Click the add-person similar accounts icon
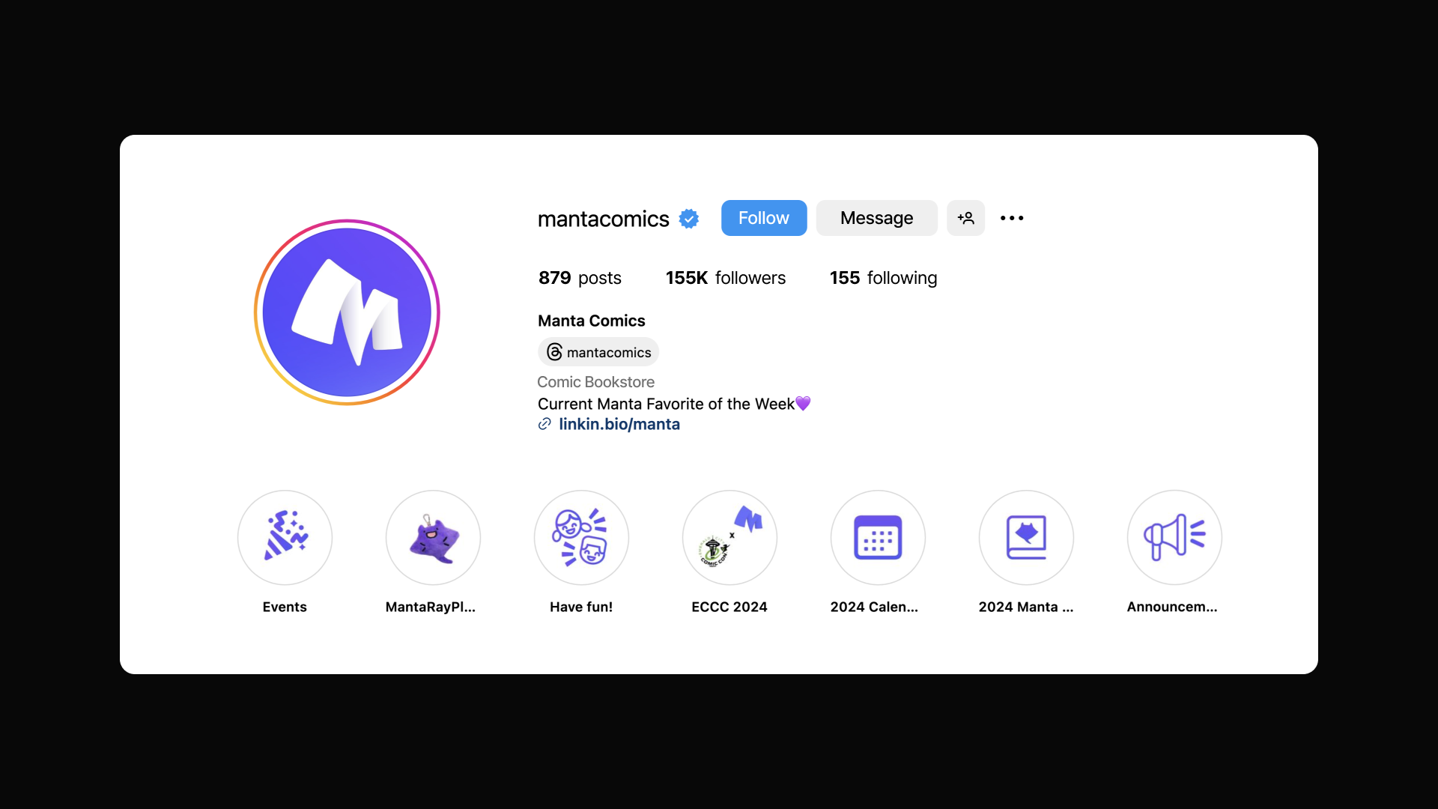The width and height of the screenshot is (1438, 809). click(965, 218)
